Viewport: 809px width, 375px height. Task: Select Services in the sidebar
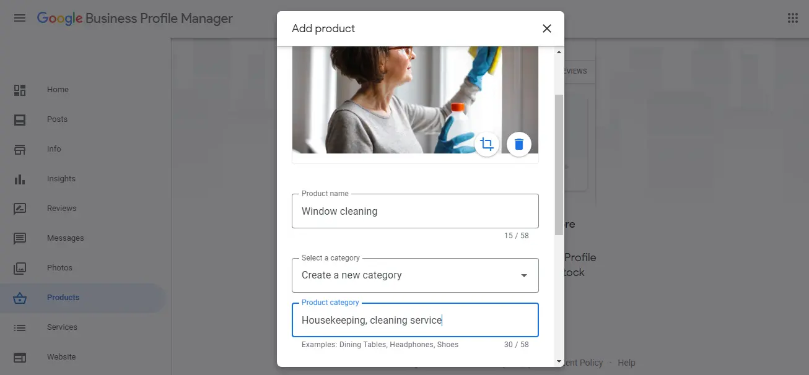pyautogui.click(x=62, y=327)
